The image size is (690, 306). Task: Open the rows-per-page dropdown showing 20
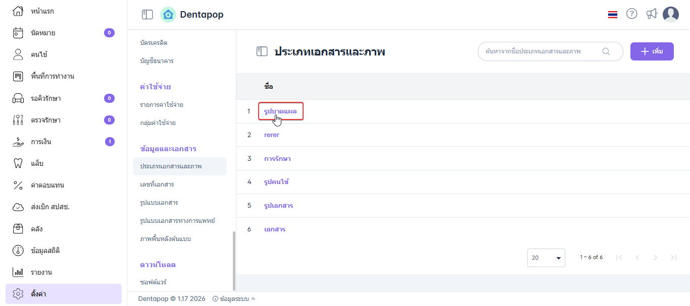(x=546, y=258)
